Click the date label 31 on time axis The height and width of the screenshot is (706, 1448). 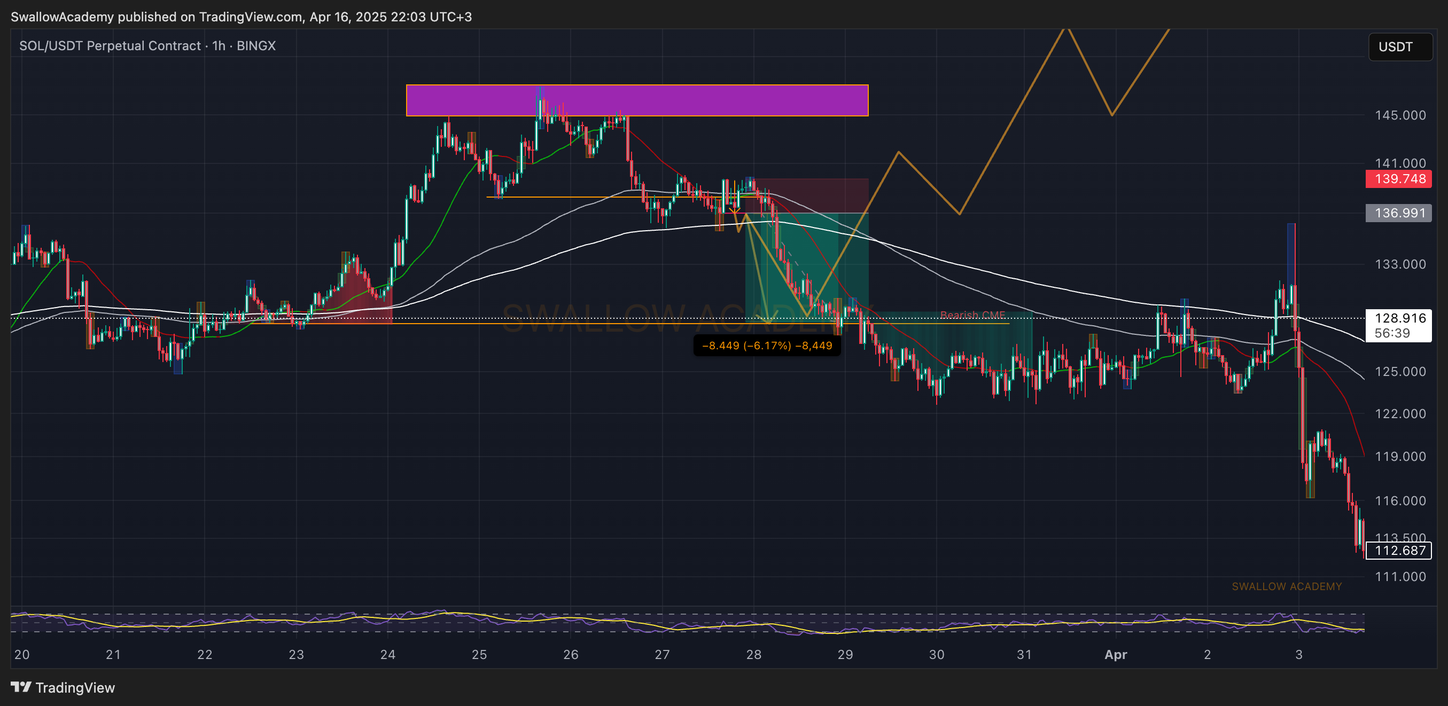click(1024, 654)
